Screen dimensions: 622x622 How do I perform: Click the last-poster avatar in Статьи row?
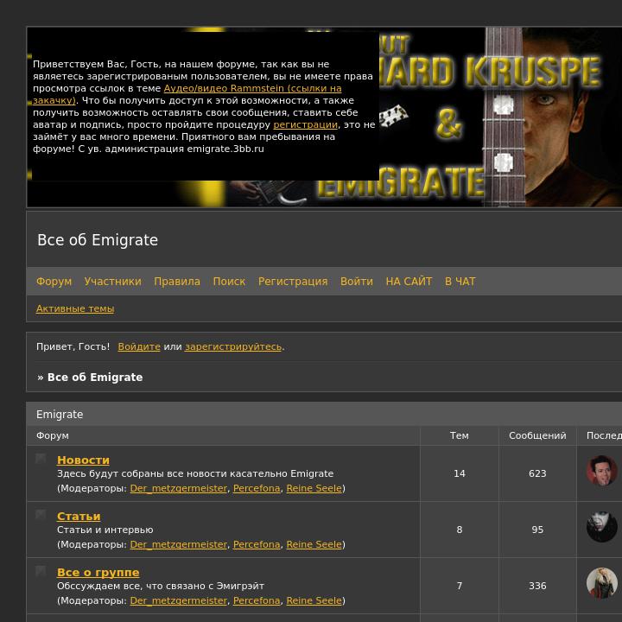pyautogui.click(x=602, y=527)
